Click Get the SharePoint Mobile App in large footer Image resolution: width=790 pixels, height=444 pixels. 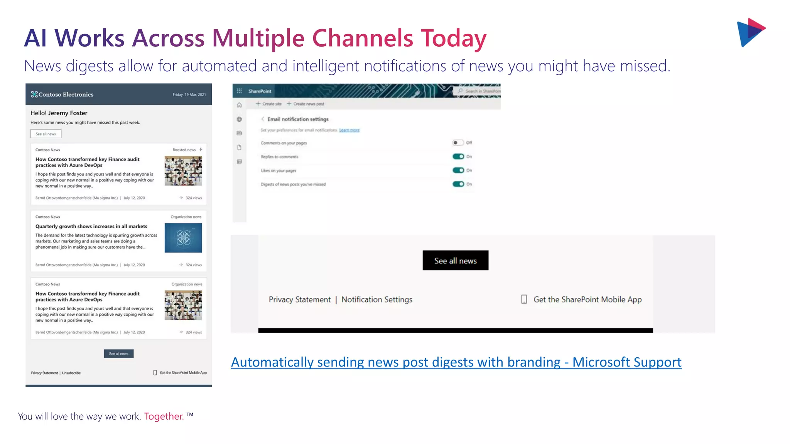(587, 299)
